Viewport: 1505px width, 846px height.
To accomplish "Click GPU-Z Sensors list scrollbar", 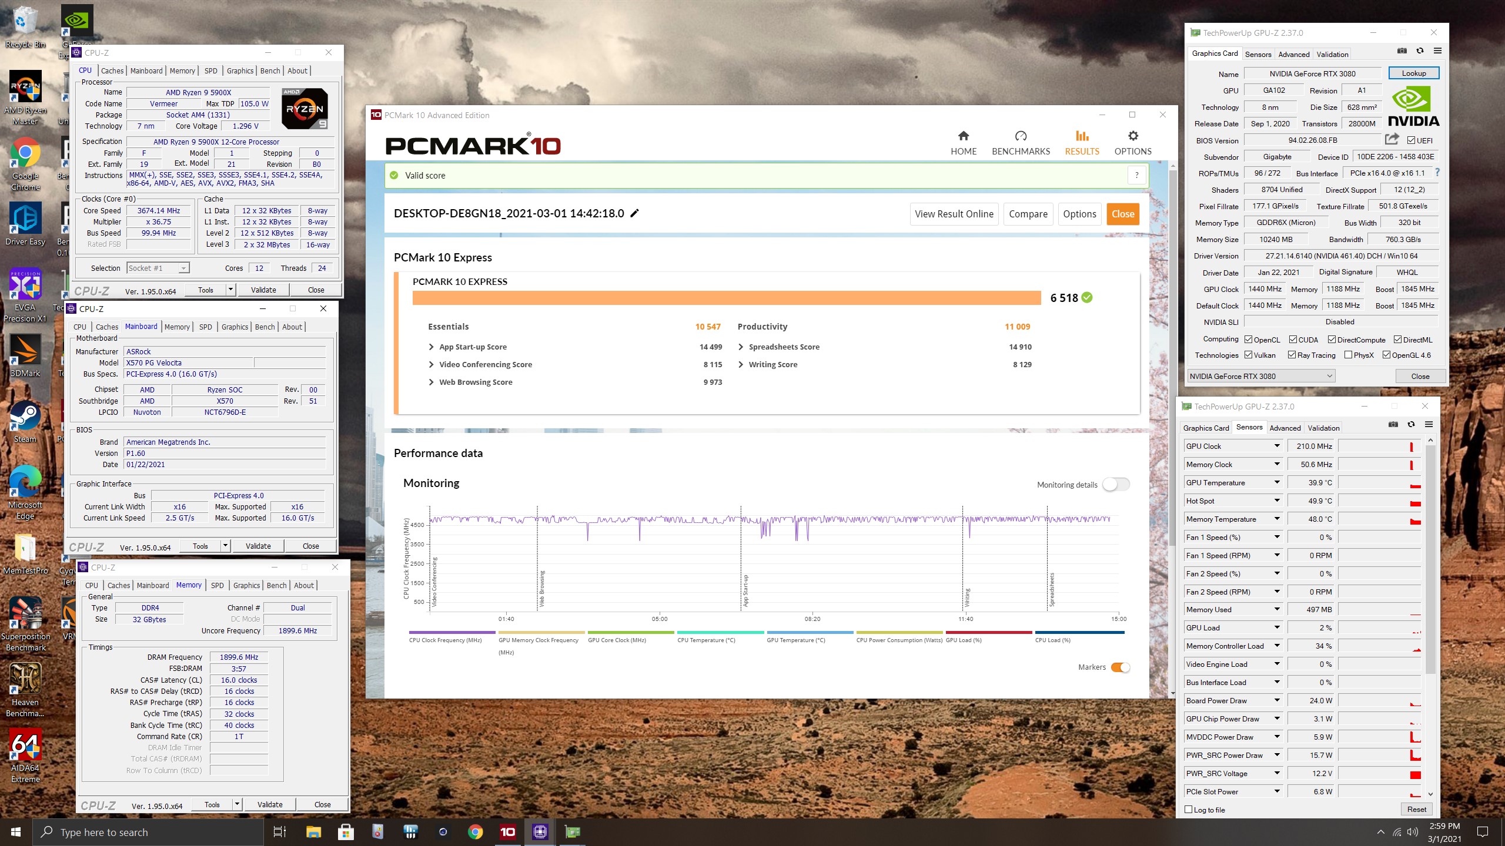I will click(1430, 559).
